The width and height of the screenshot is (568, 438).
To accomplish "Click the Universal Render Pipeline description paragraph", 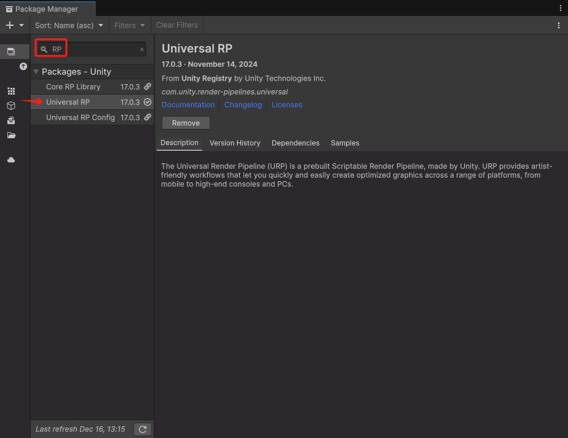I will [x=357, y=175].
